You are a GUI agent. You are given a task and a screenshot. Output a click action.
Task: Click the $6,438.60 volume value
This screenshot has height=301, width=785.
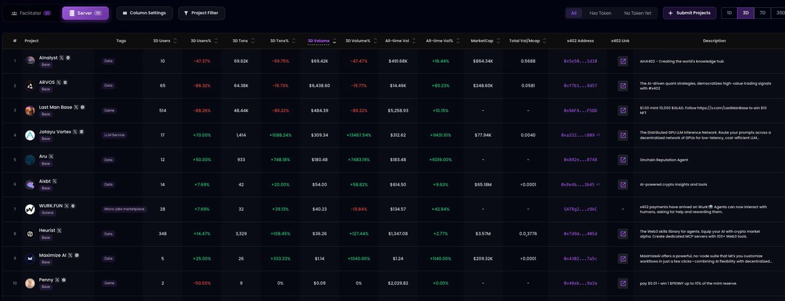tap(319, 86)
